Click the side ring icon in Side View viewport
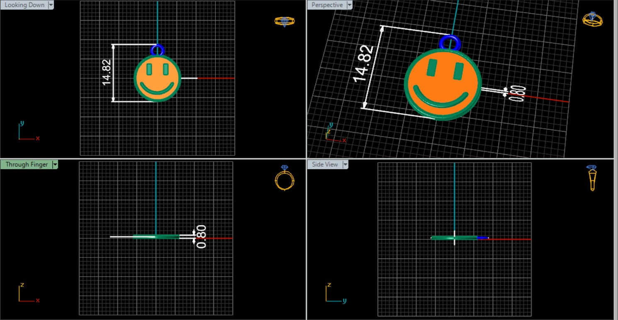This screenshot has width=618, height=320. [592, 178]
